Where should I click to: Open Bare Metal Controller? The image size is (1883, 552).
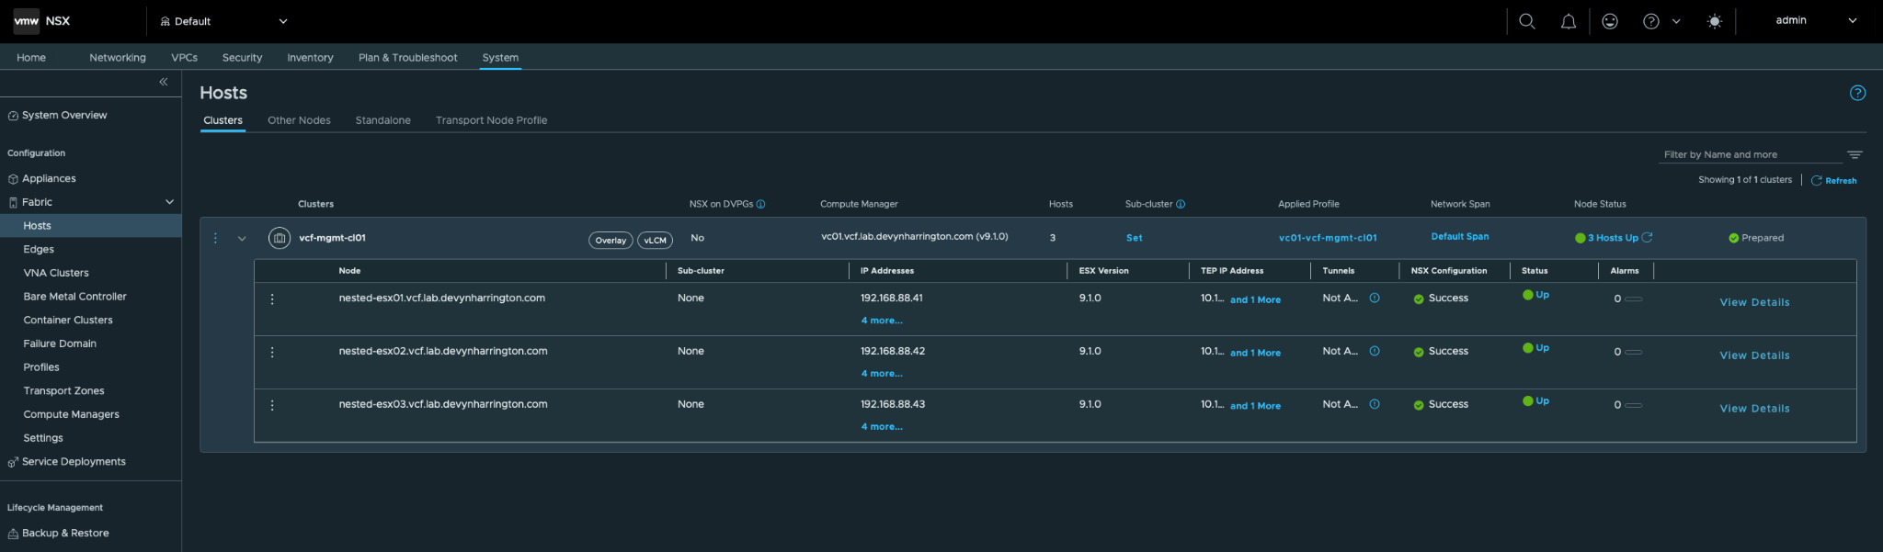pyautogui.click(x=74, y=297)
